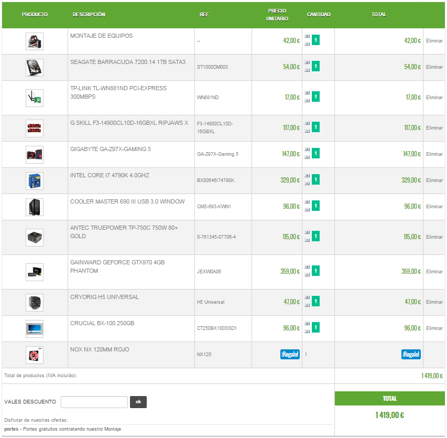Click the grand total 1 419,00 € amount
The image size is (447, 438).
(389, 415)
